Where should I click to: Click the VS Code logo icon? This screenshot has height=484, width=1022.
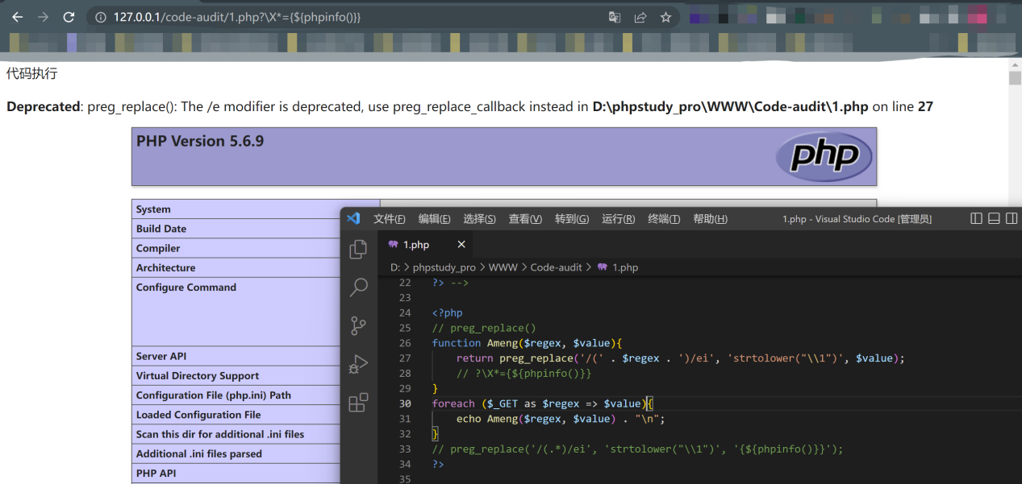tap(353, 218)
